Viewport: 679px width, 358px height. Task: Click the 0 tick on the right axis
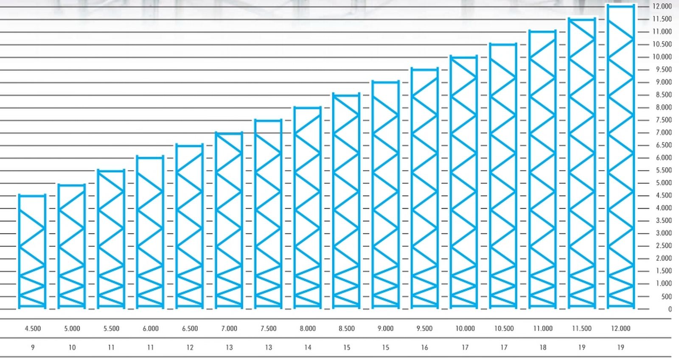tap(670, 309)
